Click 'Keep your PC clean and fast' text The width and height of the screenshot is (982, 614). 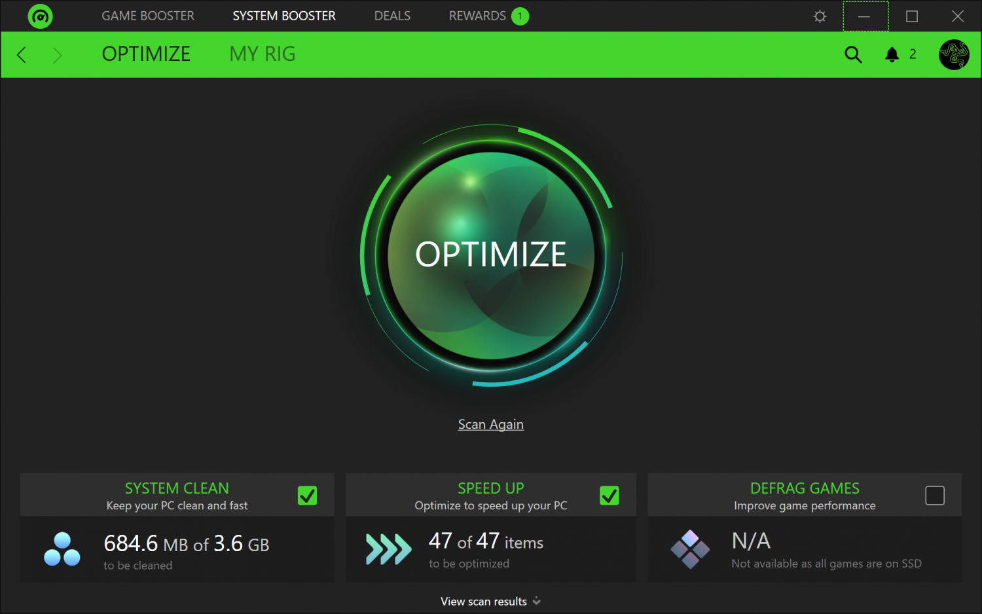coord(177,505)
